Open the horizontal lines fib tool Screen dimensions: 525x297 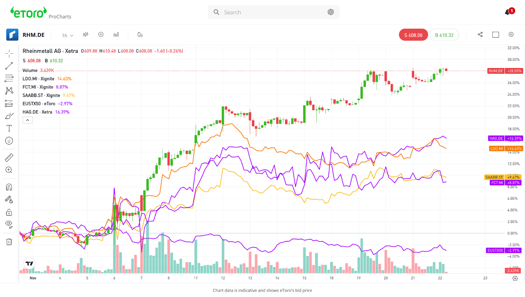(9, 78)
